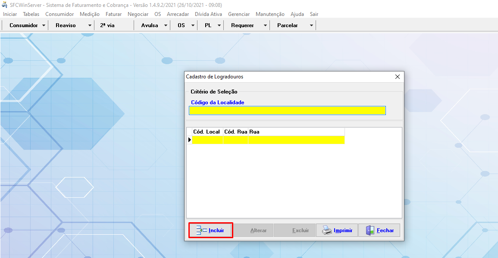The image size is (498, 258).
Task: Click the SFCWinServer app icon in title bar
Action: [4, 5]
